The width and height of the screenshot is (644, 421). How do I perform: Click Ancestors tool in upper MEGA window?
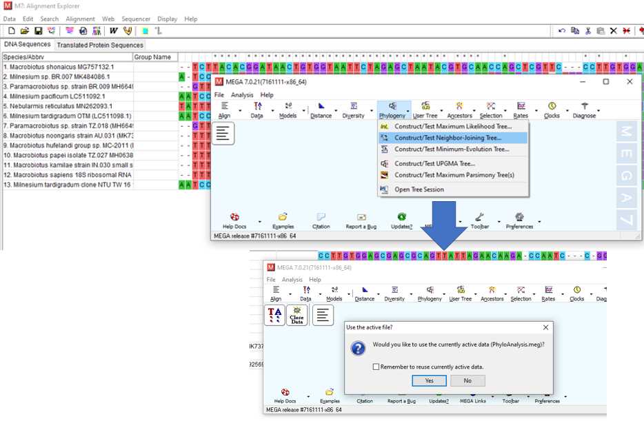point(460,110)
